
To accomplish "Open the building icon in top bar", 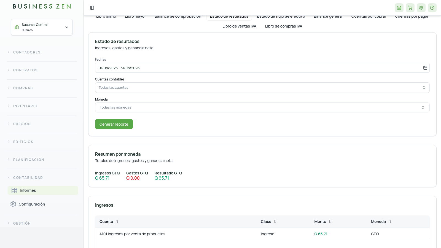I will pyautogui.click(x=399, y=8).
